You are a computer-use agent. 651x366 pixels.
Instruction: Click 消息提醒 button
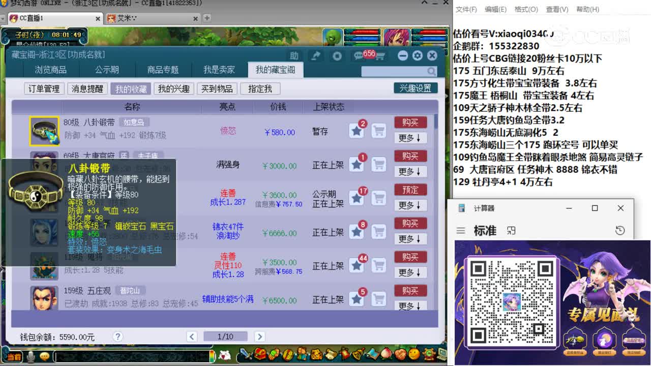[x=87, y=89]
